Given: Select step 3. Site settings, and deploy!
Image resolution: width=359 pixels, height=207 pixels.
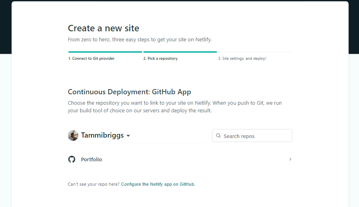Looking at the screenshot, I should point(242,58).
